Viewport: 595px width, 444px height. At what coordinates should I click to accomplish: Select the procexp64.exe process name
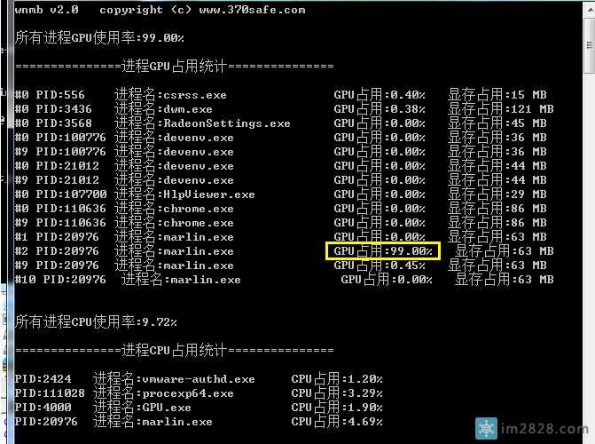[x=191, y=393]
